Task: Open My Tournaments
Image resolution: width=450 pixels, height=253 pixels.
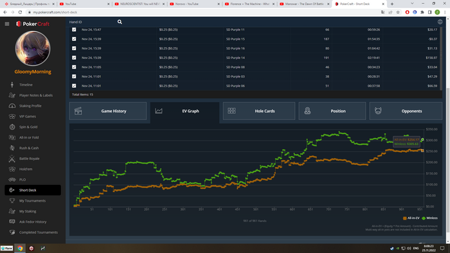Action: pos(33,200)
